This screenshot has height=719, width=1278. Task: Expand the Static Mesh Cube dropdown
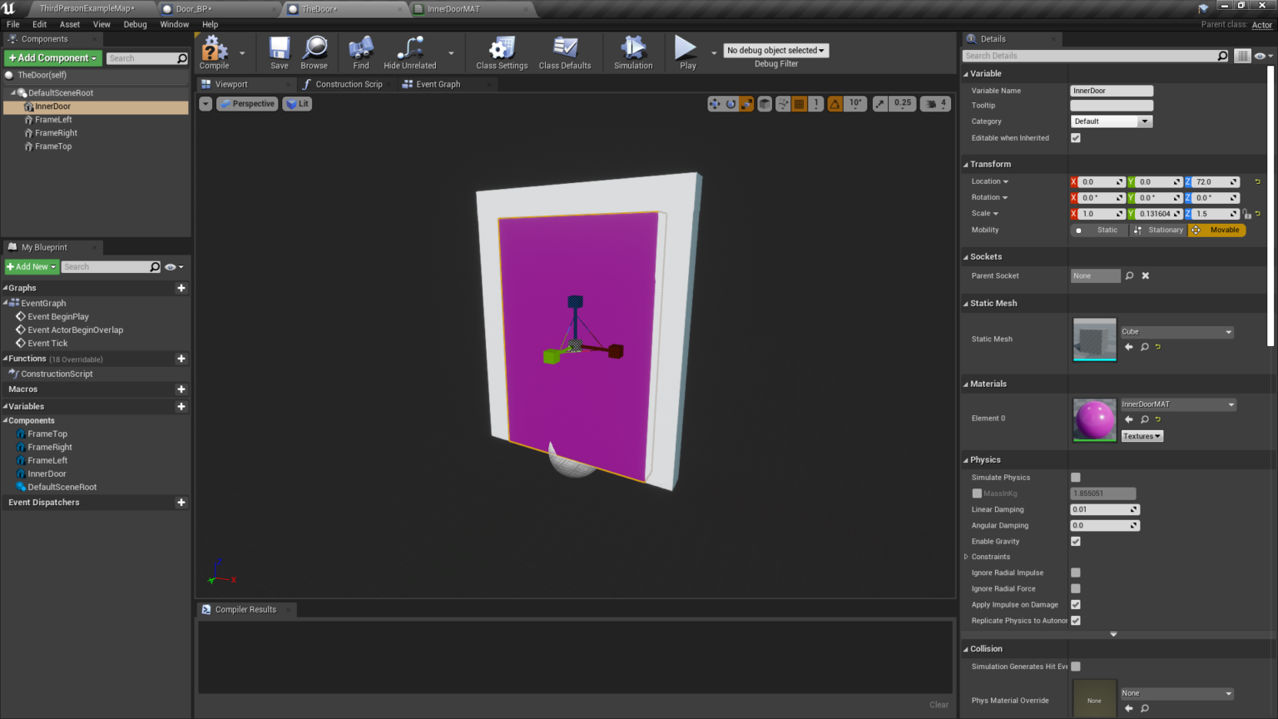[1176, 332]
